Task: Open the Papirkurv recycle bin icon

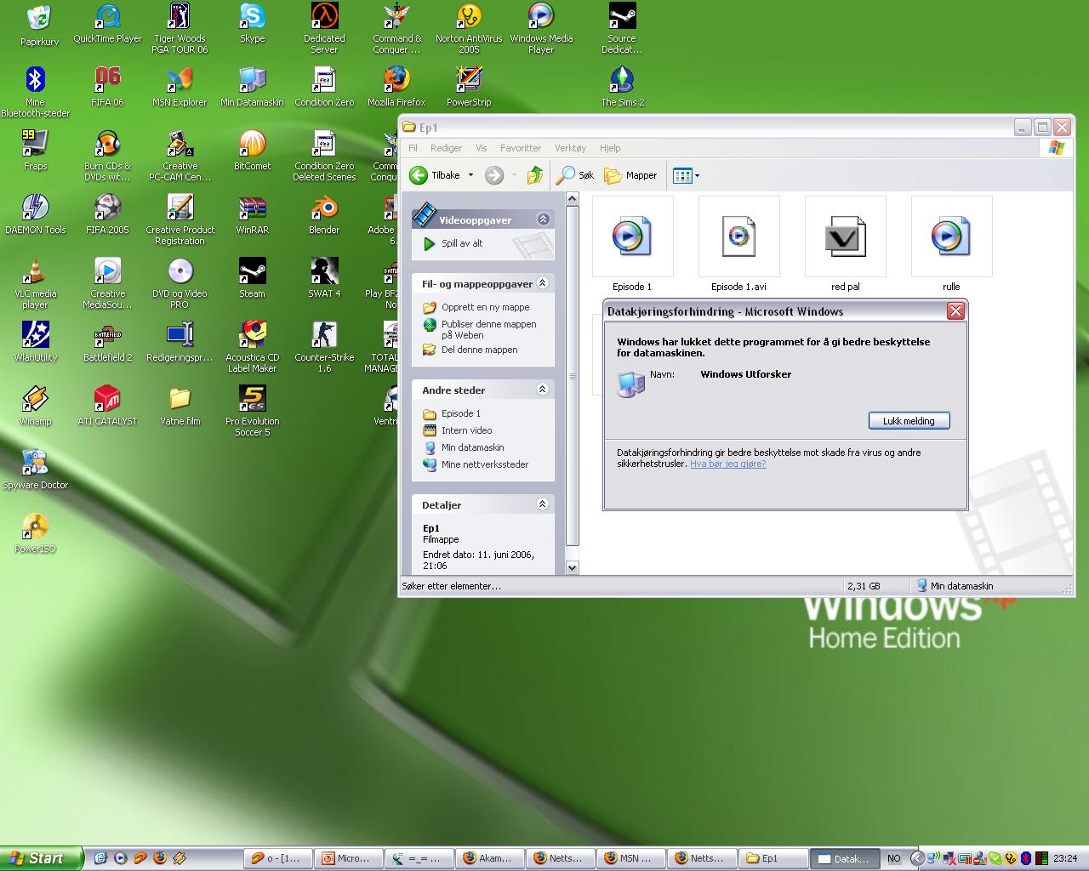Action: tap(39, 26)
